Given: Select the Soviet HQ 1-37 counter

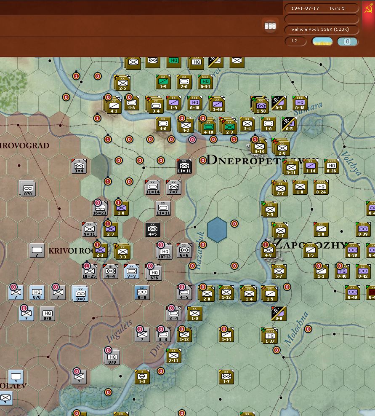Looking at the screenshot, I should click(x=269, y=336).
